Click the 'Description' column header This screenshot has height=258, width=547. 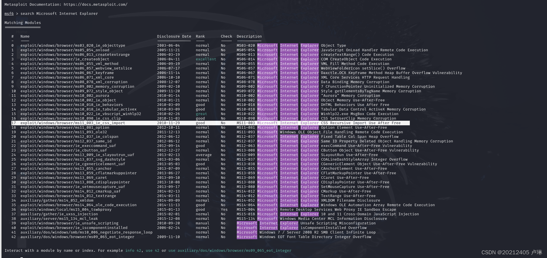249,36
